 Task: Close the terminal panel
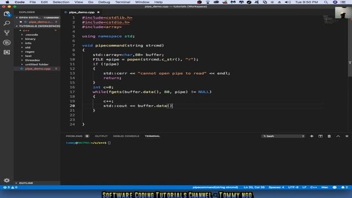pos(347,136)
